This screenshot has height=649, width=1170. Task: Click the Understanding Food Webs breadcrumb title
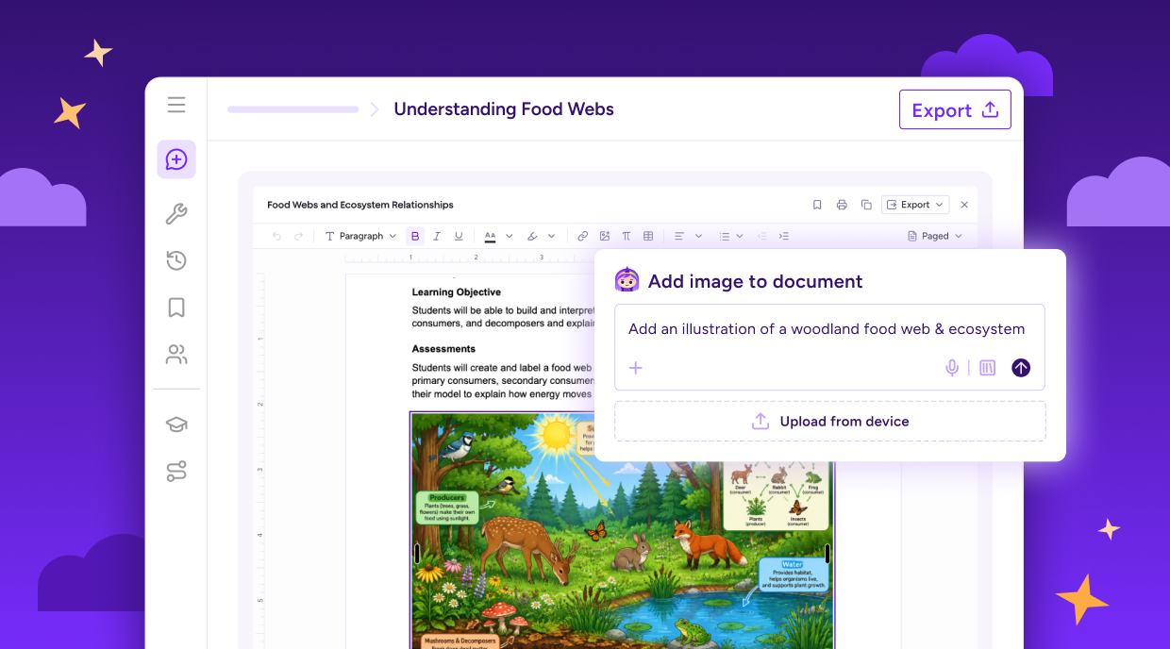(x=504, y=109)
